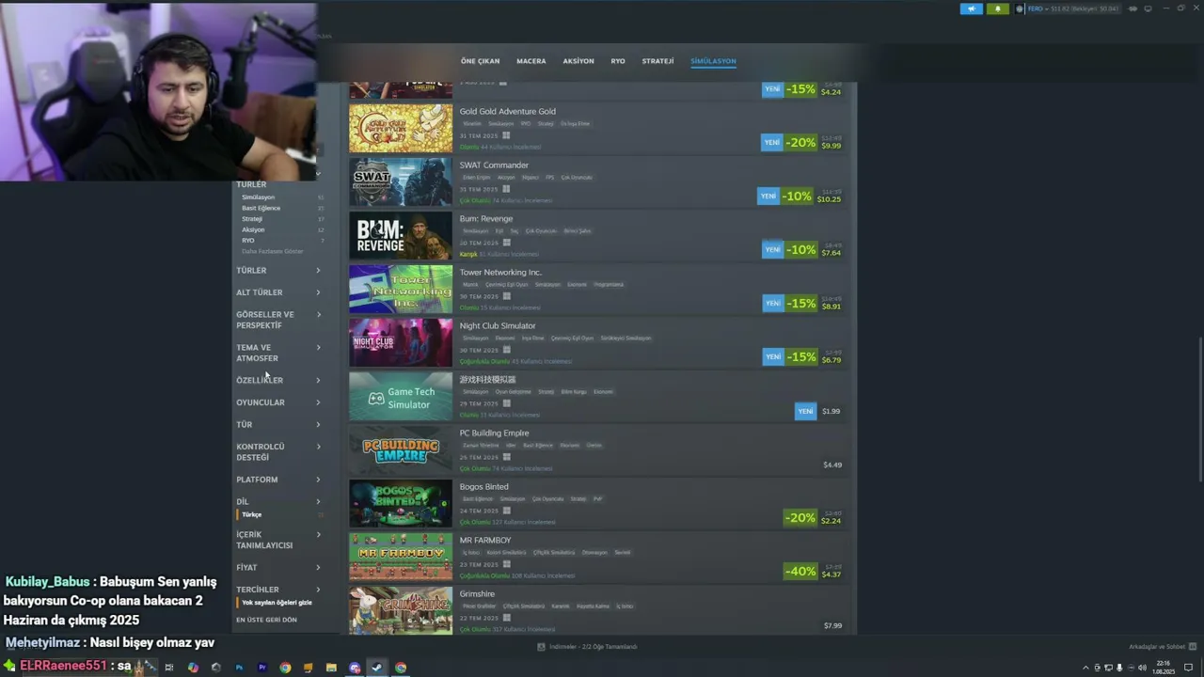Open Task View on the taskbar
1204x677 pixels.
tap(169, 668)
